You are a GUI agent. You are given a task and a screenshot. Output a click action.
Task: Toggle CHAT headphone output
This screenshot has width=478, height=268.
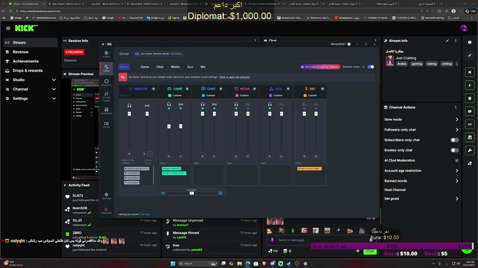click(202, 105)
